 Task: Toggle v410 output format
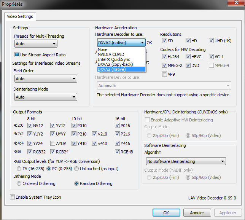coord(94,143)
